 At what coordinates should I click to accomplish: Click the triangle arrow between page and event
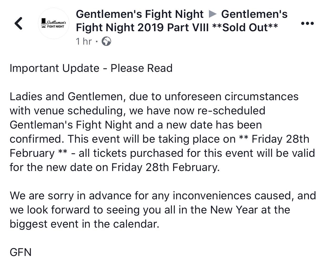click(x=212, y=14)
